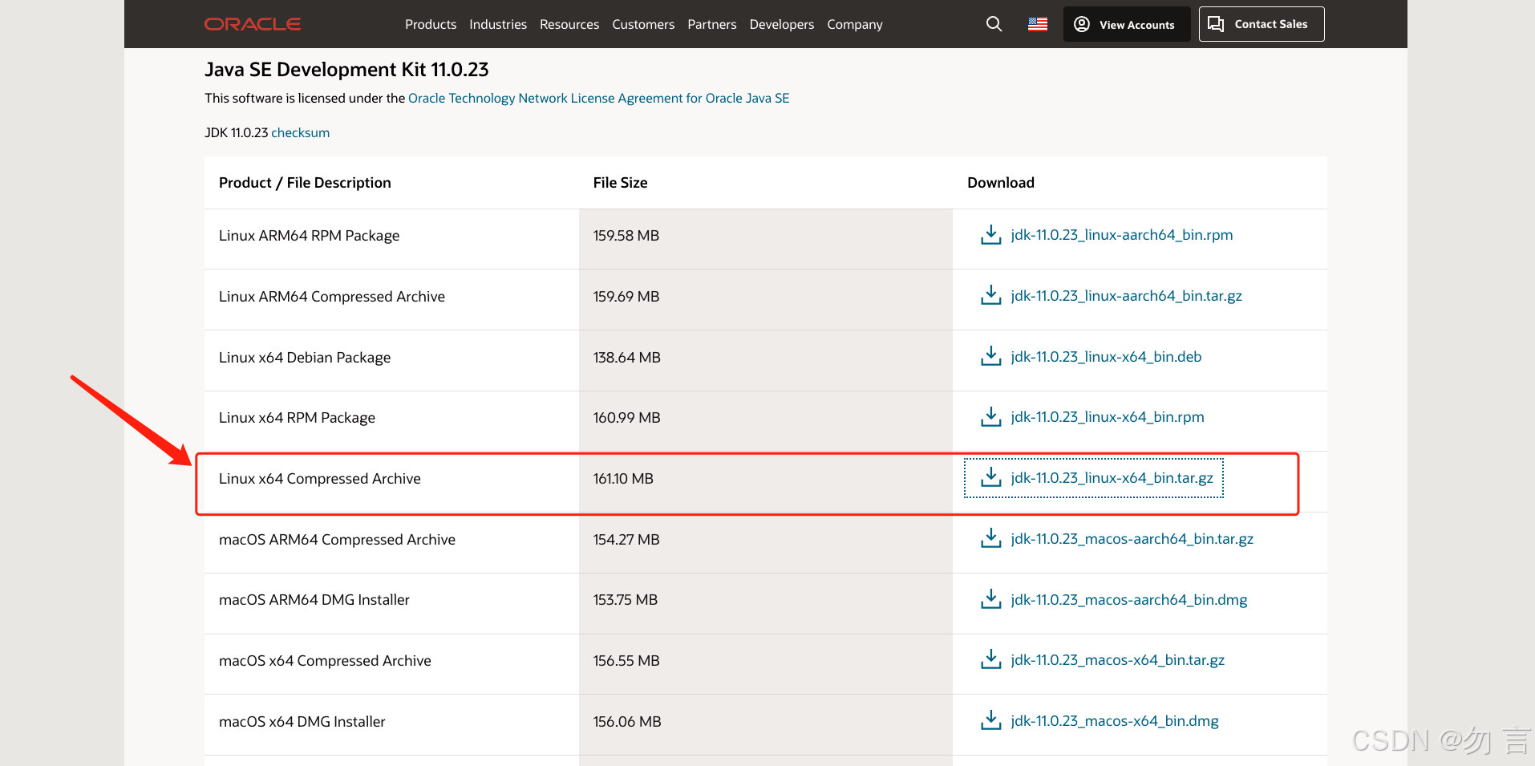
Task: Select the macOS x64 DMG Installer label
Action: pyautogui.click(x=302, y=722)
